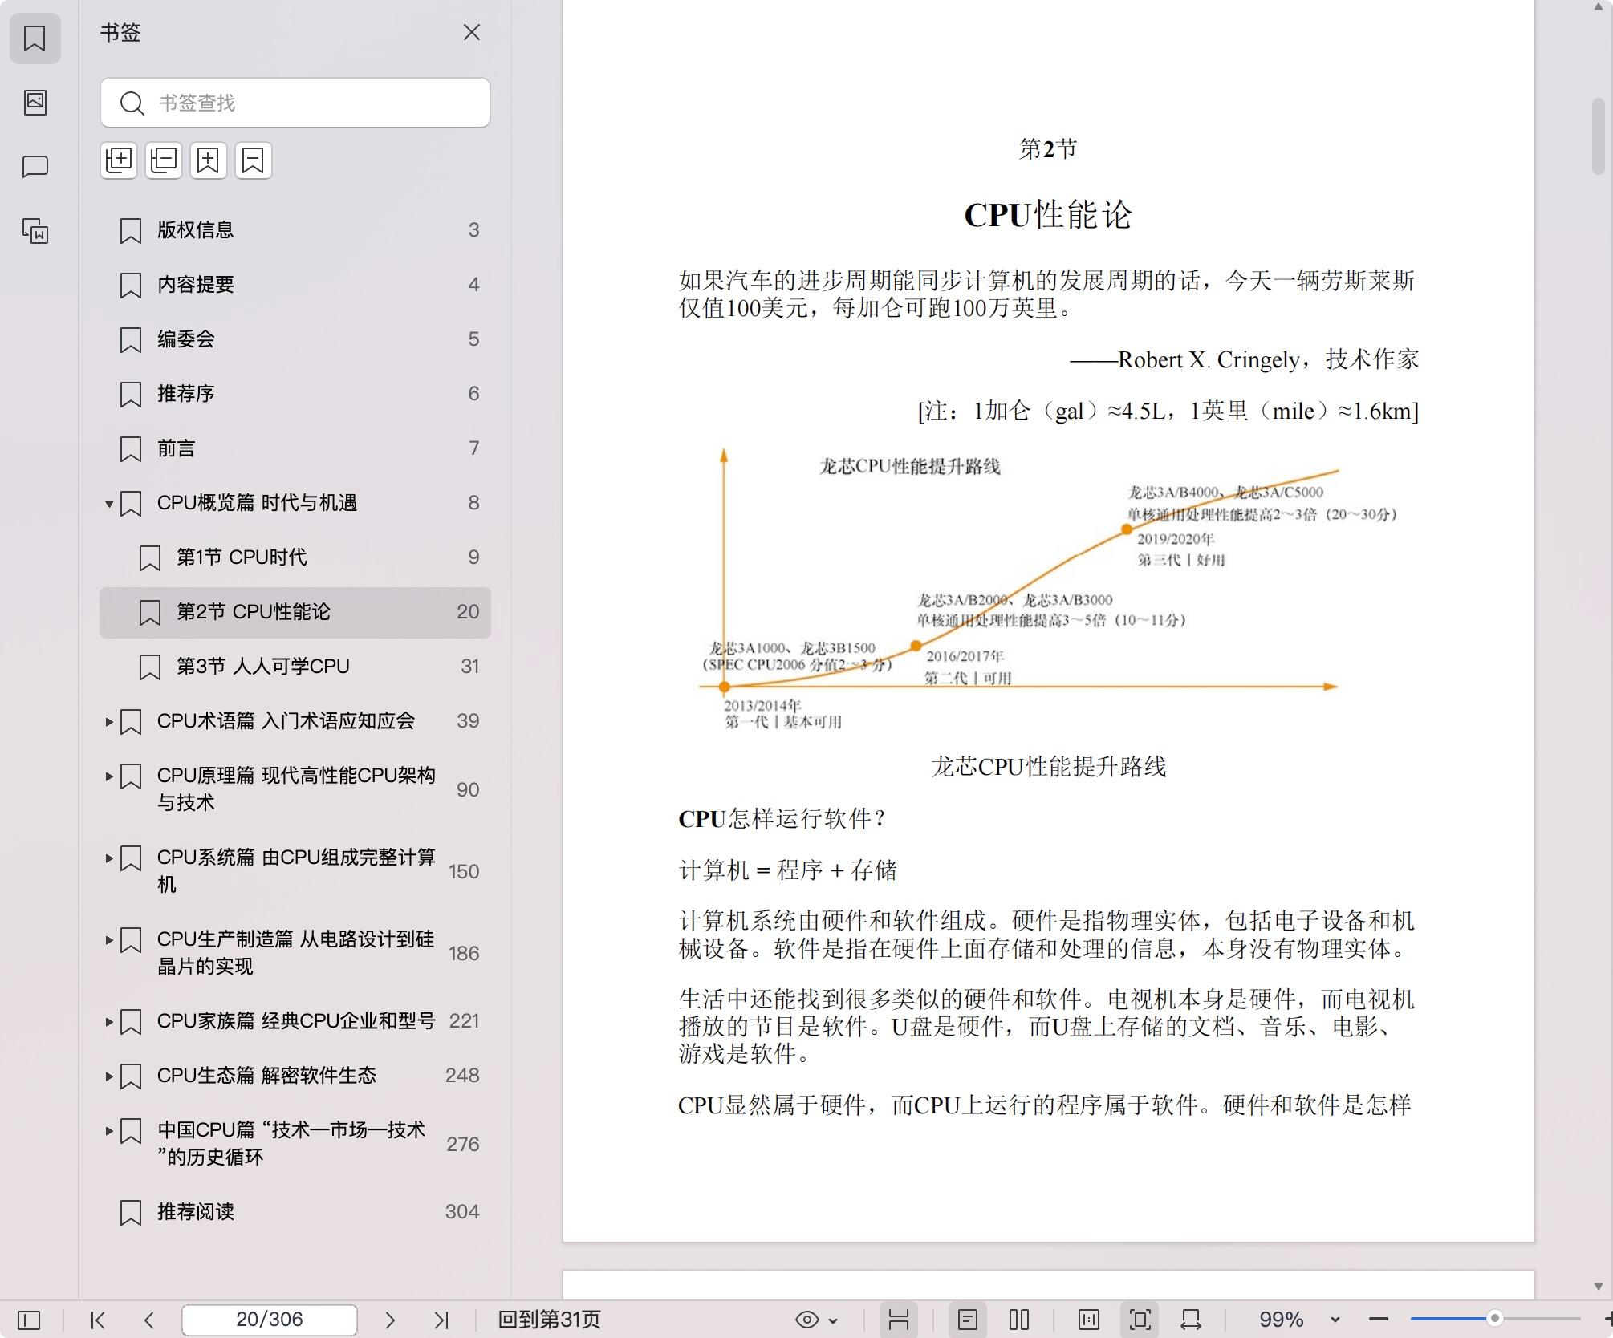The height and width of the screenshot is (1338, 1613).
Task: Expand the CPU家族篇 bookmark section
Action: (108, 1021)
